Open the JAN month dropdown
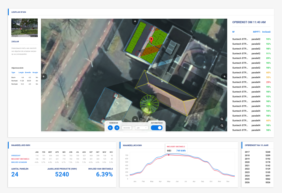The width and height of the screenshot is (282, 193). coord(142,128)
